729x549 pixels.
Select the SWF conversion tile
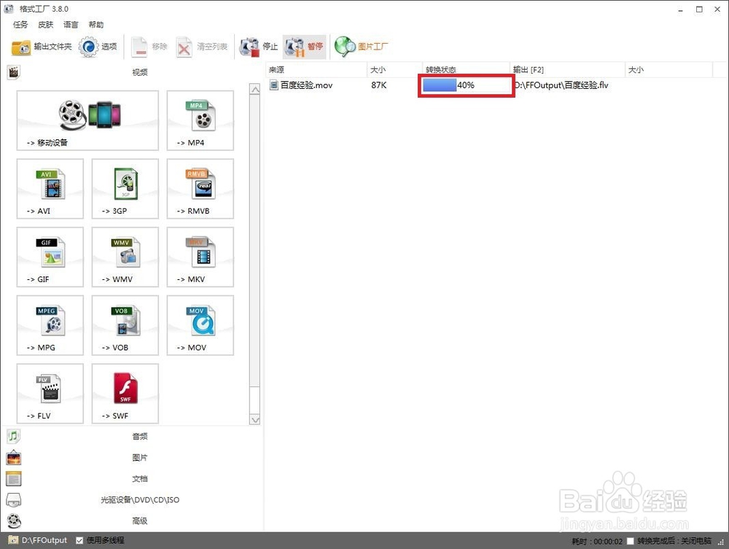[125, 394]
